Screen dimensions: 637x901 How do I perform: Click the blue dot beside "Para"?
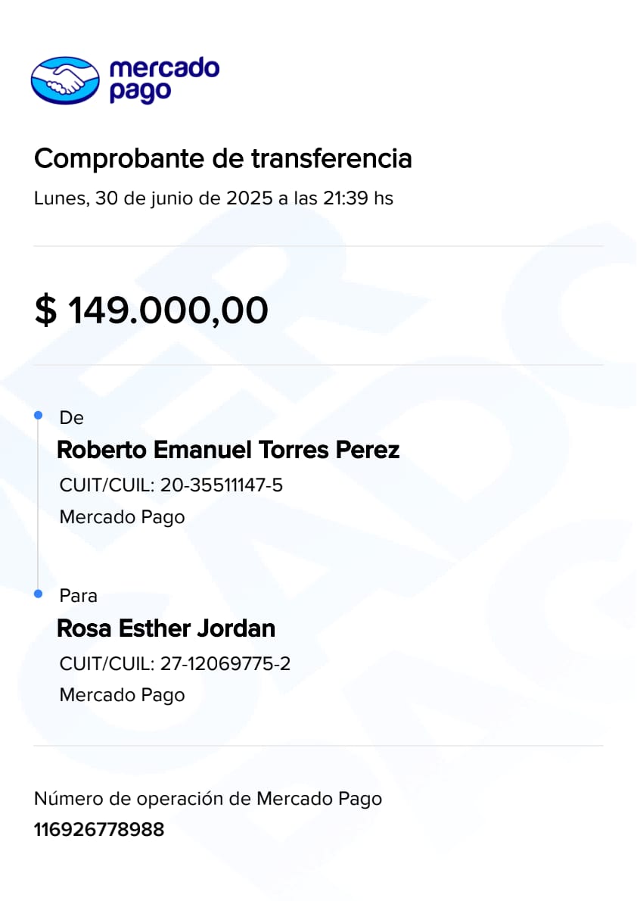coord(38,594)
